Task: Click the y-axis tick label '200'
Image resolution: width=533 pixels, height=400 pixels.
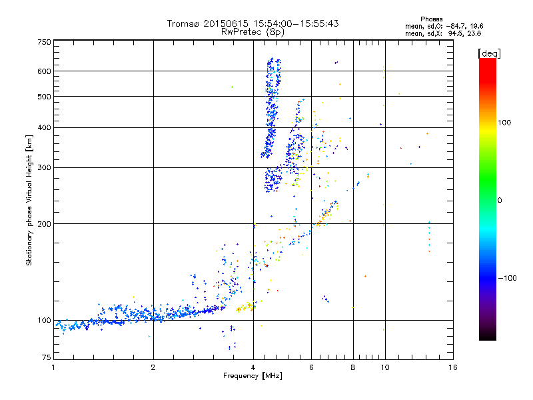Action: (x=44, y=224)
